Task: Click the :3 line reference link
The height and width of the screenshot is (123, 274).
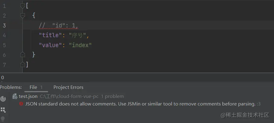Action: [x=259, y=104]
